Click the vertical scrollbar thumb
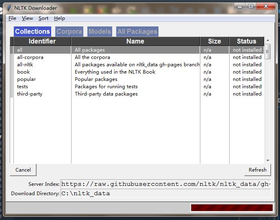 point(268,52)
